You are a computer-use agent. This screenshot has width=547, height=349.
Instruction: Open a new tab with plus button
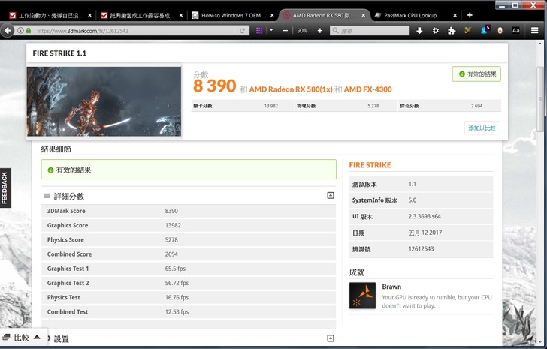pyautogui.click(x=470, y=15)
